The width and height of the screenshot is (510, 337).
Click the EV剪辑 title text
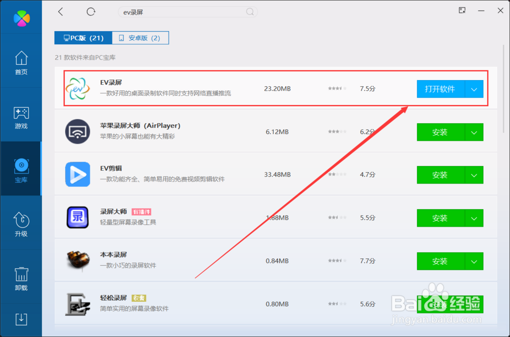click(x=111, y=168)
